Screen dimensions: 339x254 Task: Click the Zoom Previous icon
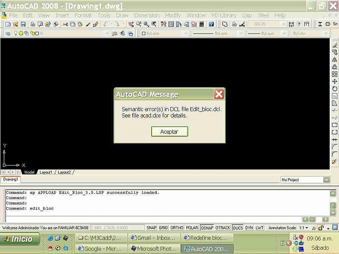point(154,24)
